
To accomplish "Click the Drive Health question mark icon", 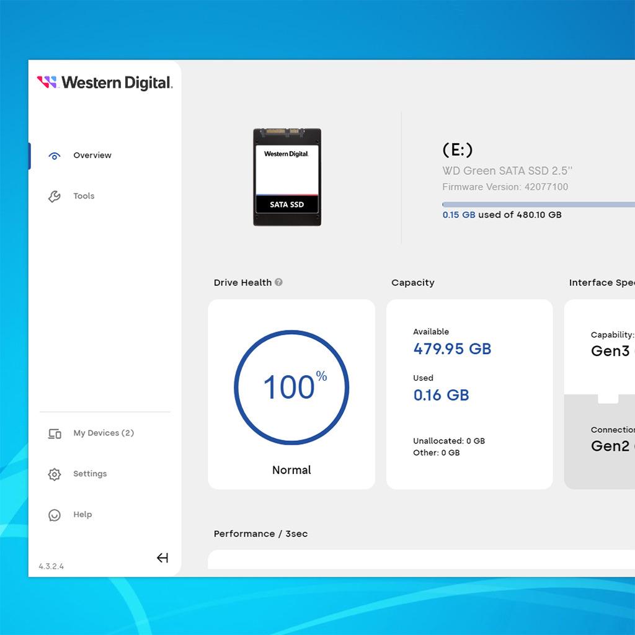I will 278,282.
